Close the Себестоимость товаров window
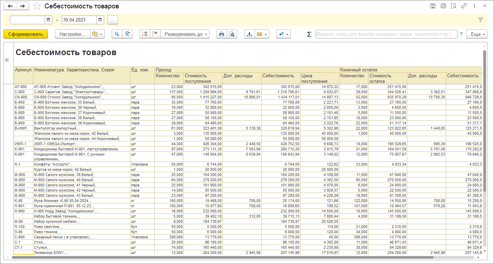 (x=485, y=6)
